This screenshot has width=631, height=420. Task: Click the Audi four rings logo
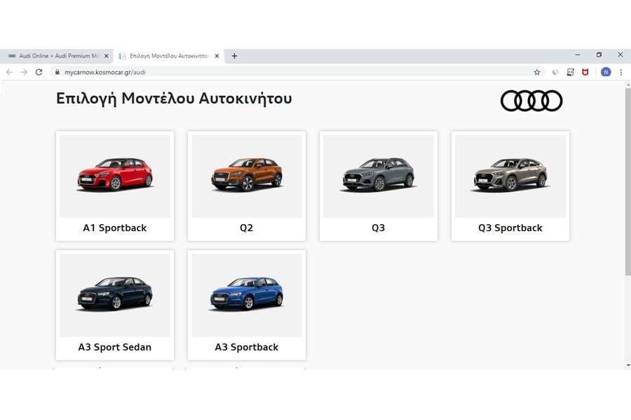(531, 101)
